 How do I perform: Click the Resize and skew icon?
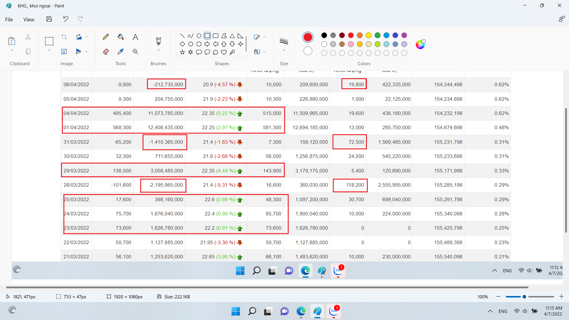tap(64, 52)
